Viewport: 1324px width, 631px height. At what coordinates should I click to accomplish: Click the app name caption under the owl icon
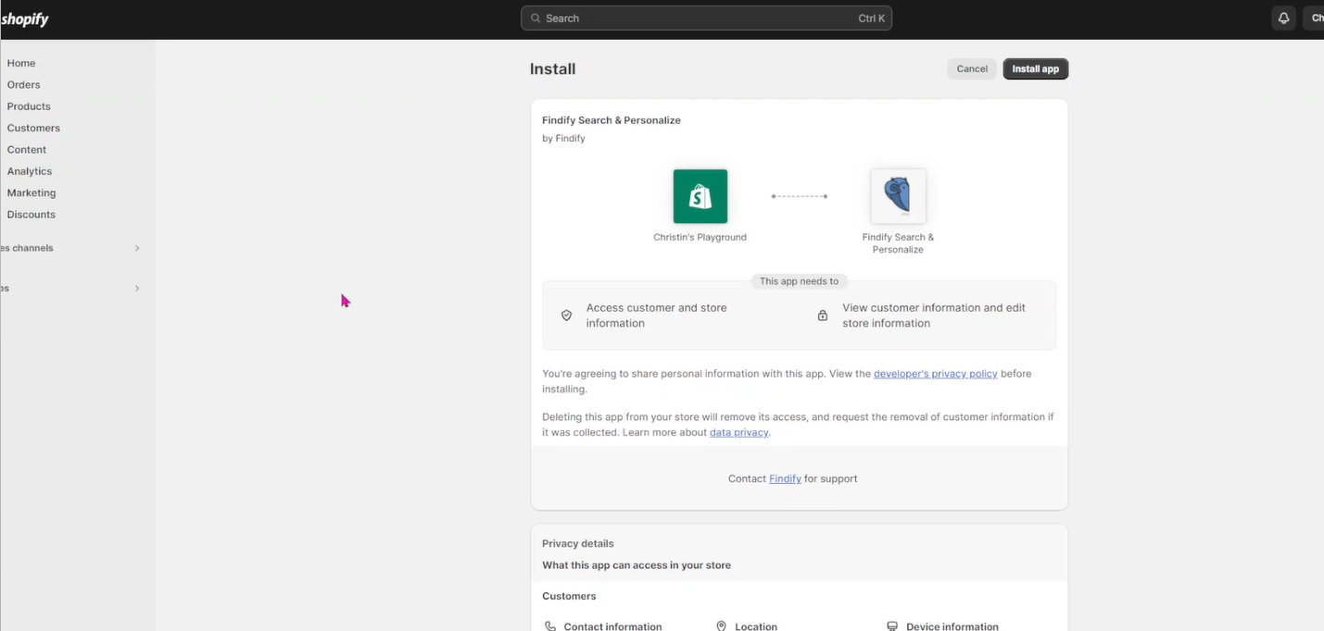tap(898, 243)
